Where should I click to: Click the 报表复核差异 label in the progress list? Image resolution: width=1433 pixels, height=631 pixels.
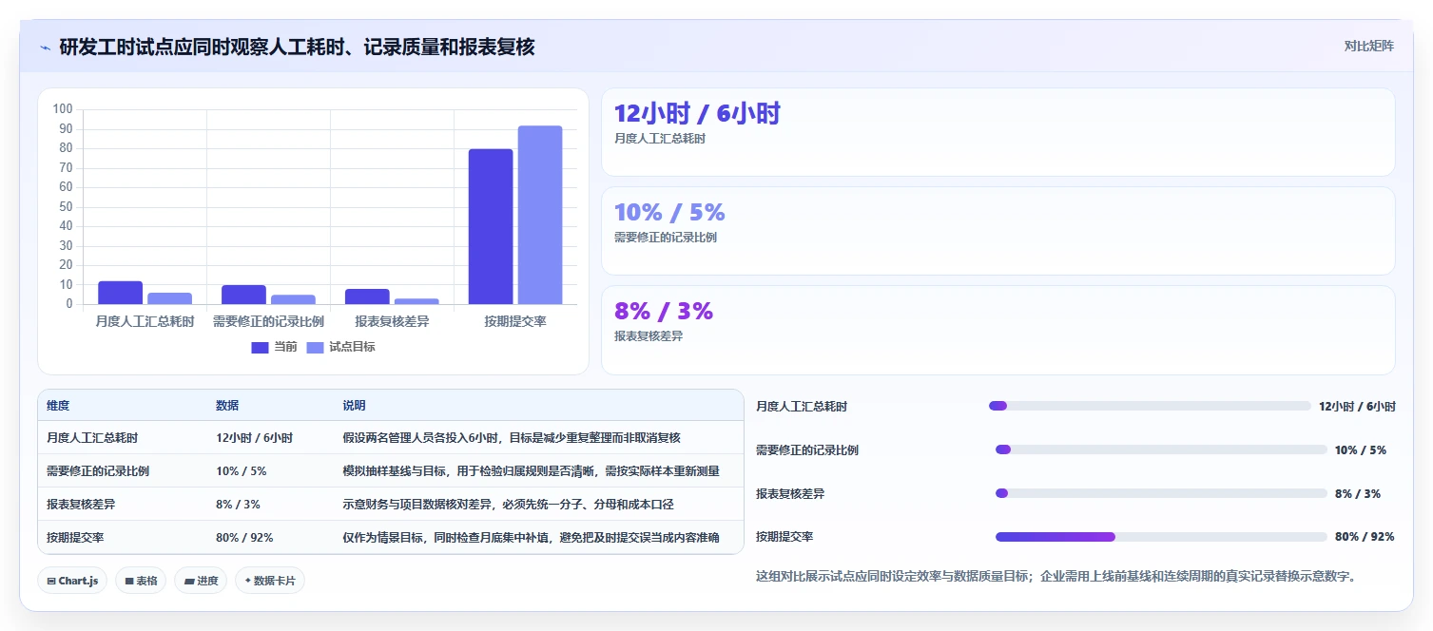click(x=790, y=493)
